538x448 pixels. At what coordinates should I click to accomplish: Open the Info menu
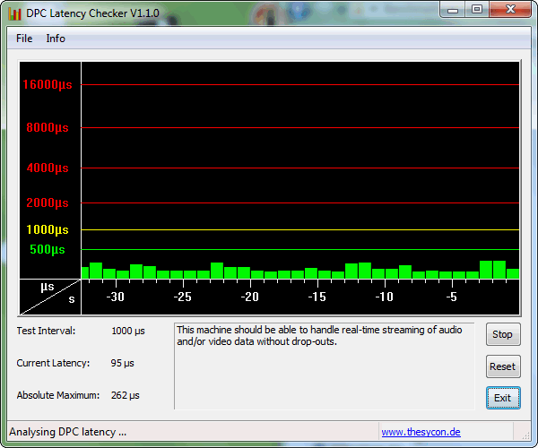pos(56,39)
